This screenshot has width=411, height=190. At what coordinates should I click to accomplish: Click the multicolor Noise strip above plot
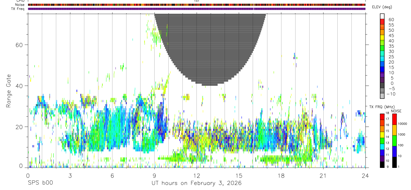pyautogui.click(x=197, y=5)
